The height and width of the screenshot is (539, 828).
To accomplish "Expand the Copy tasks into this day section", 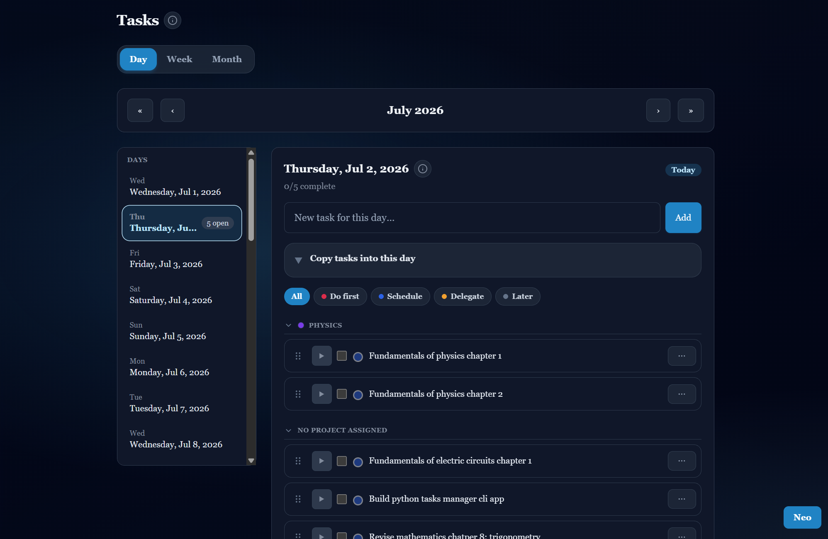I will click(x=492, y=260).
